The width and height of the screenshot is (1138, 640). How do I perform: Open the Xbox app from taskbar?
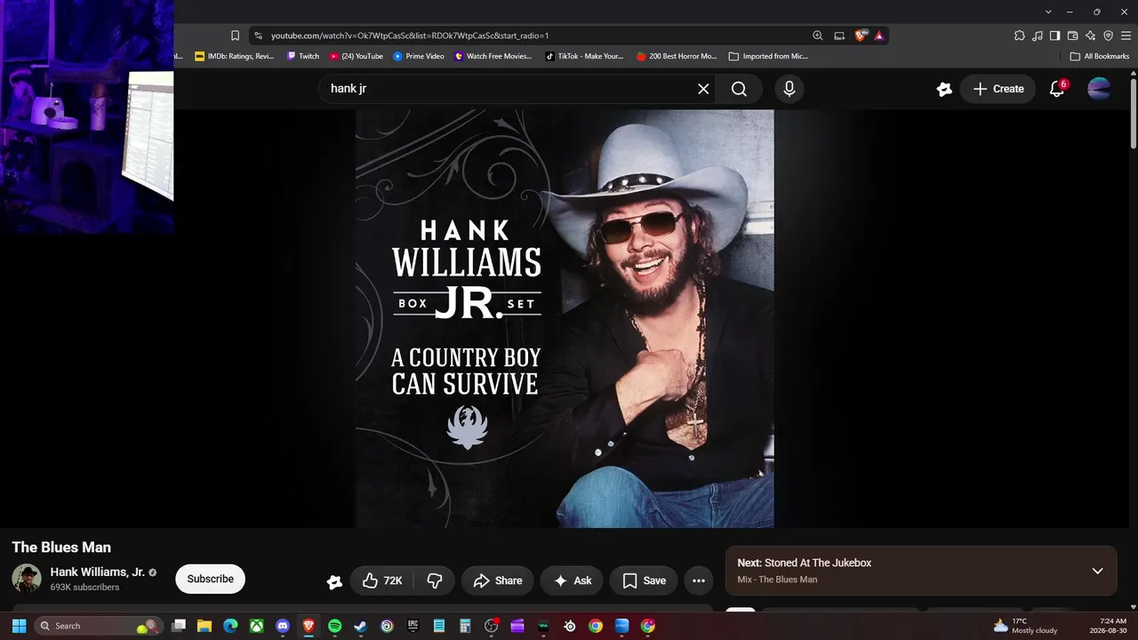pos(256,626)
